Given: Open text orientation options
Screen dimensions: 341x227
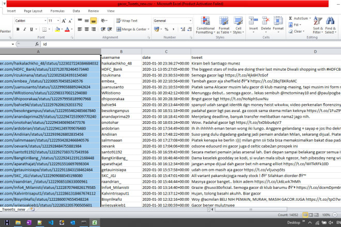Looking at the screenshot, I should click(x=104, y=21).
